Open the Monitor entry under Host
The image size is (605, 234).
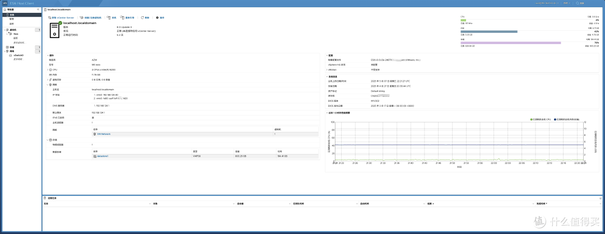click(x=12, y=24)
